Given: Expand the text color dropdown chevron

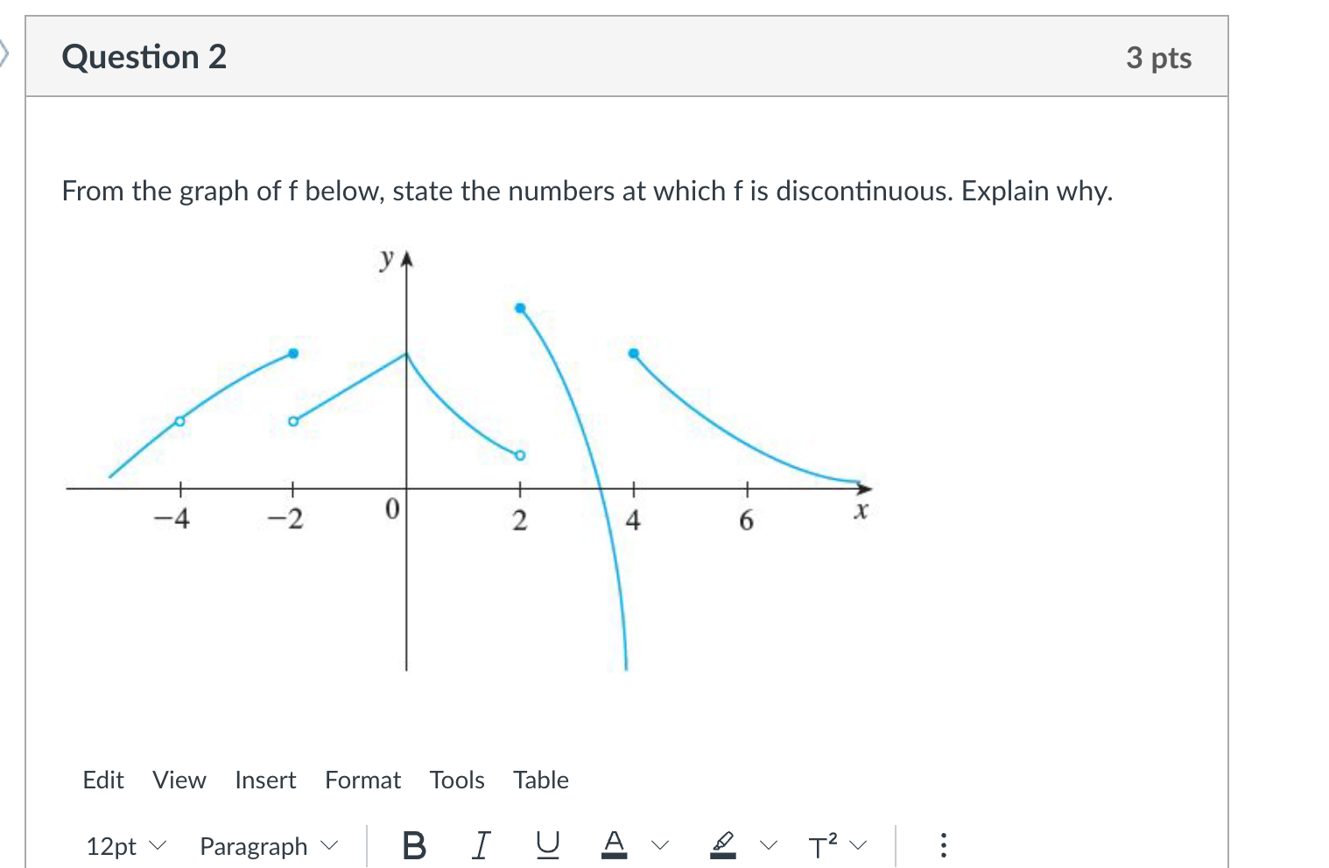Looking at the screenshot, I should click(x=659, y=845).
